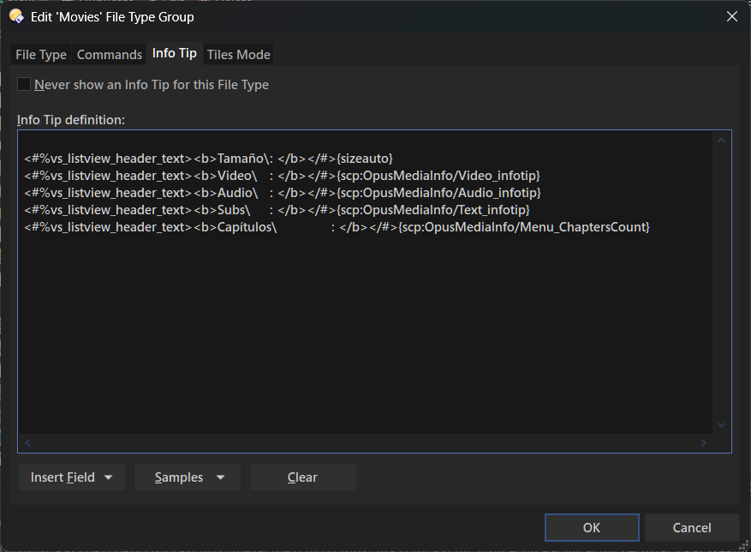The height and width of the screenshot is (552, 751).
Task: Click the scroll right arrow of horizontal scrollbar
Action: tap(704, 443)
